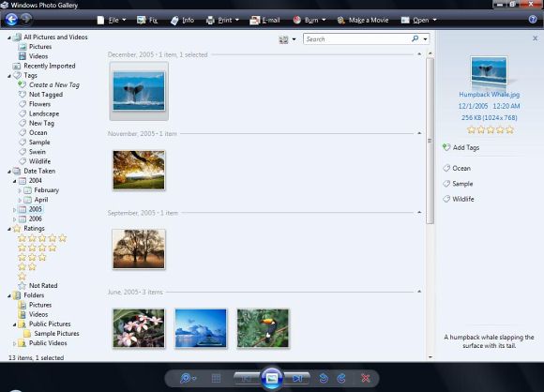This screenshot has width=544, height=392.
Task: Click the search magnifier icon
Action: coord(415,38)
